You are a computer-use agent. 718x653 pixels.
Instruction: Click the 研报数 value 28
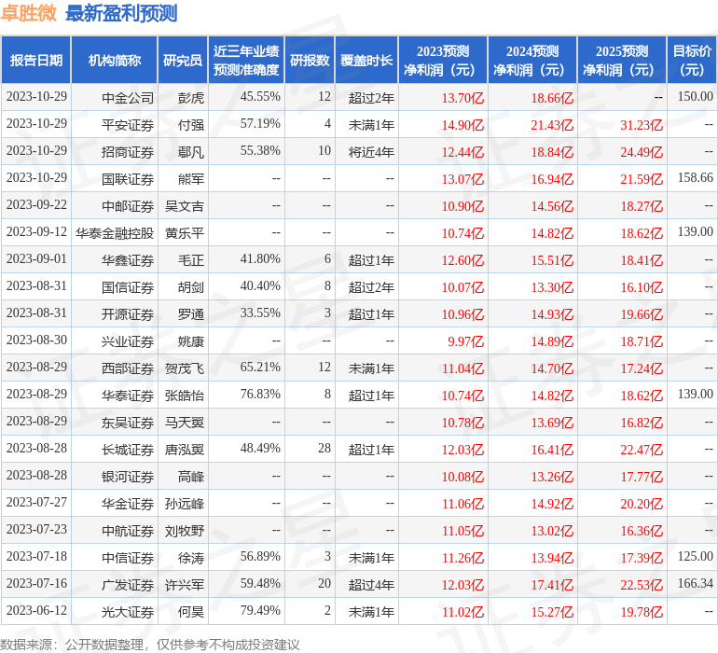324,448
